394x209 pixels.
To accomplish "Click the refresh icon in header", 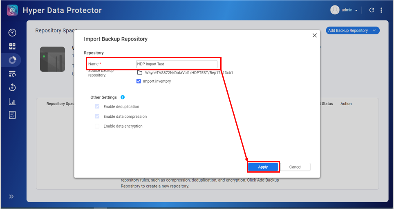I will tap(372, 10).
